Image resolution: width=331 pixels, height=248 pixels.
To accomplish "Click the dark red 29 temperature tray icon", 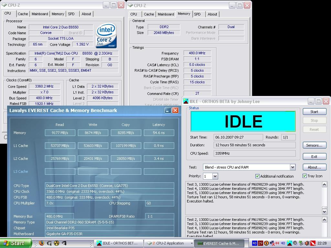I will click(x=261, y=243).
